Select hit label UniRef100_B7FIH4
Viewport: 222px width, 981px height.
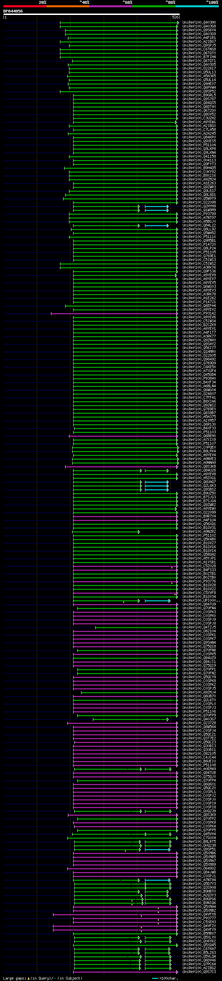[x=199, y=57]
